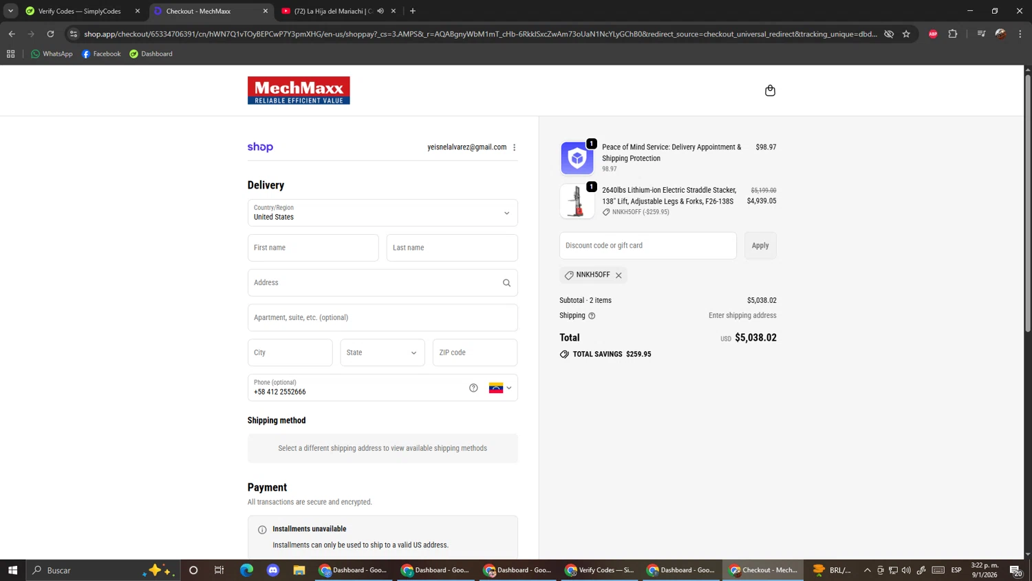Close the Verify Codes tab
This screenshot has height=581, width=1032.
pos(138,11)
